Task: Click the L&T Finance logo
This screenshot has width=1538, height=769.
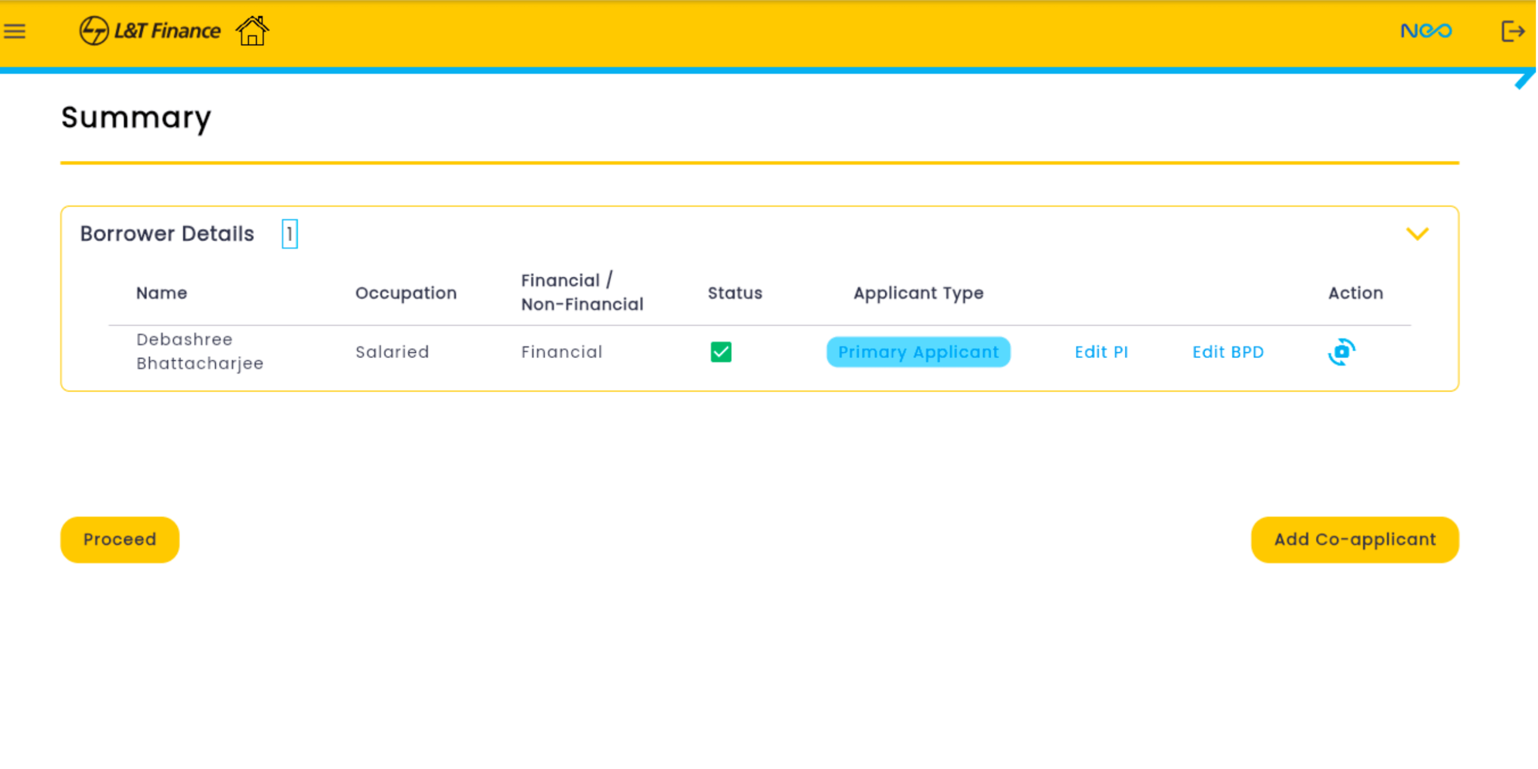Action: [x=150, y=30]
